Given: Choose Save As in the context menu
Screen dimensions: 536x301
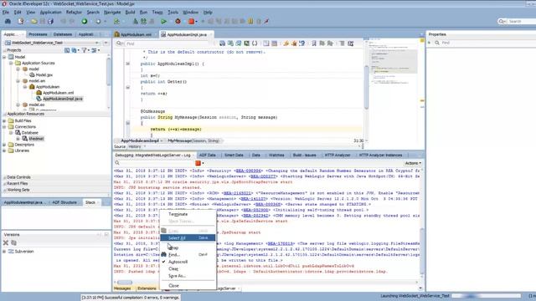Looking at the screenshot, I should [x=188, y=276].
